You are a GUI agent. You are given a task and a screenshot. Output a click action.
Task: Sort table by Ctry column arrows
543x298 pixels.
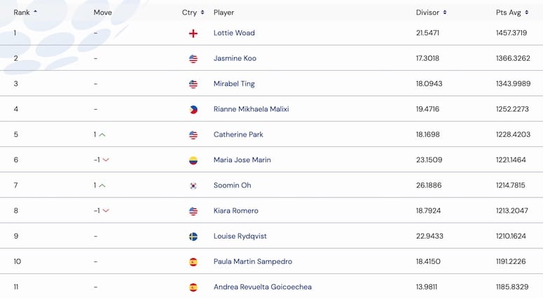pyautogui.click(x=202, y=13)
